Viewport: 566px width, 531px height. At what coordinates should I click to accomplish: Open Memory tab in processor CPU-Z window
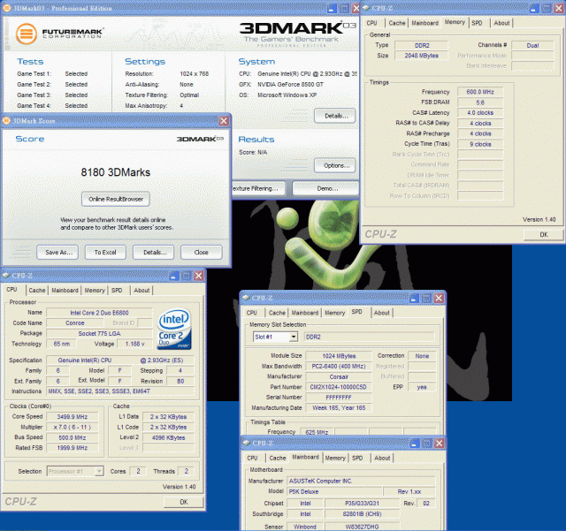(95, 291)
